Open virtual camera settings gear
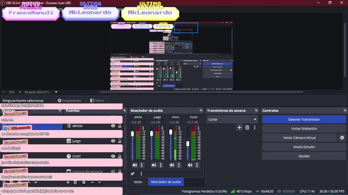This screenshot has width=348, height=195. 342,138
